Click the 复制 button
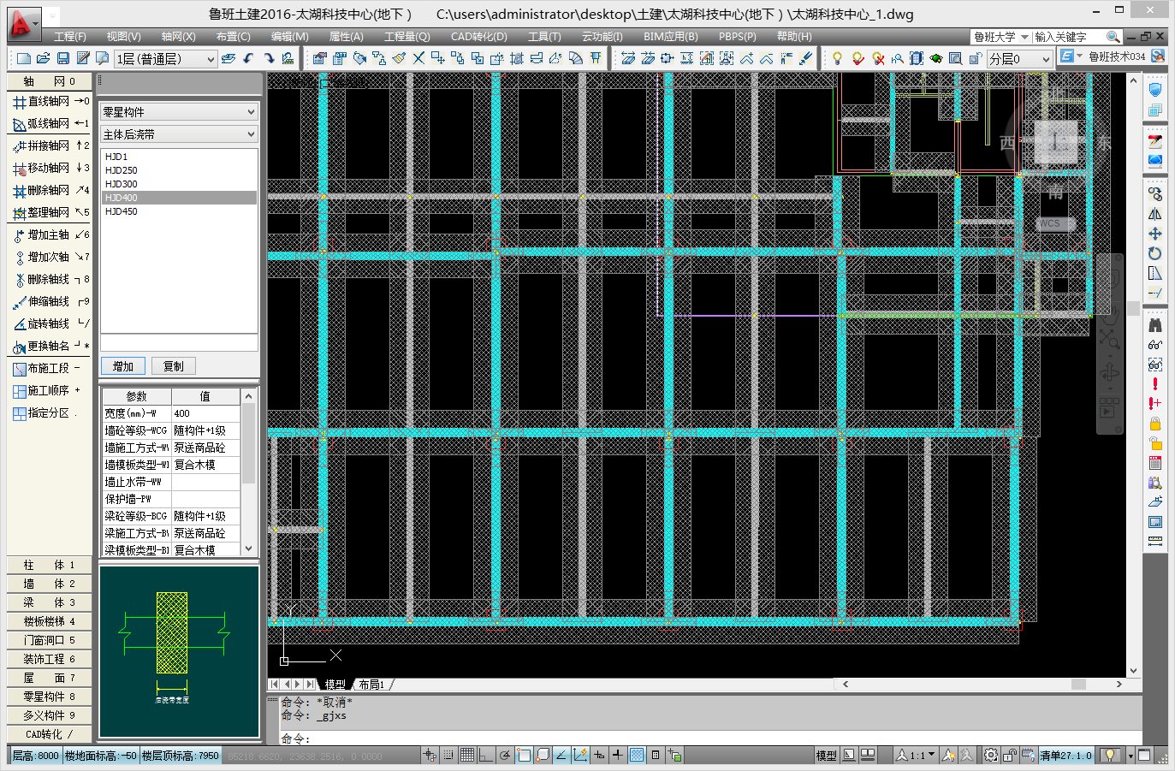The image size is (1175, 771). pos(174,366)
